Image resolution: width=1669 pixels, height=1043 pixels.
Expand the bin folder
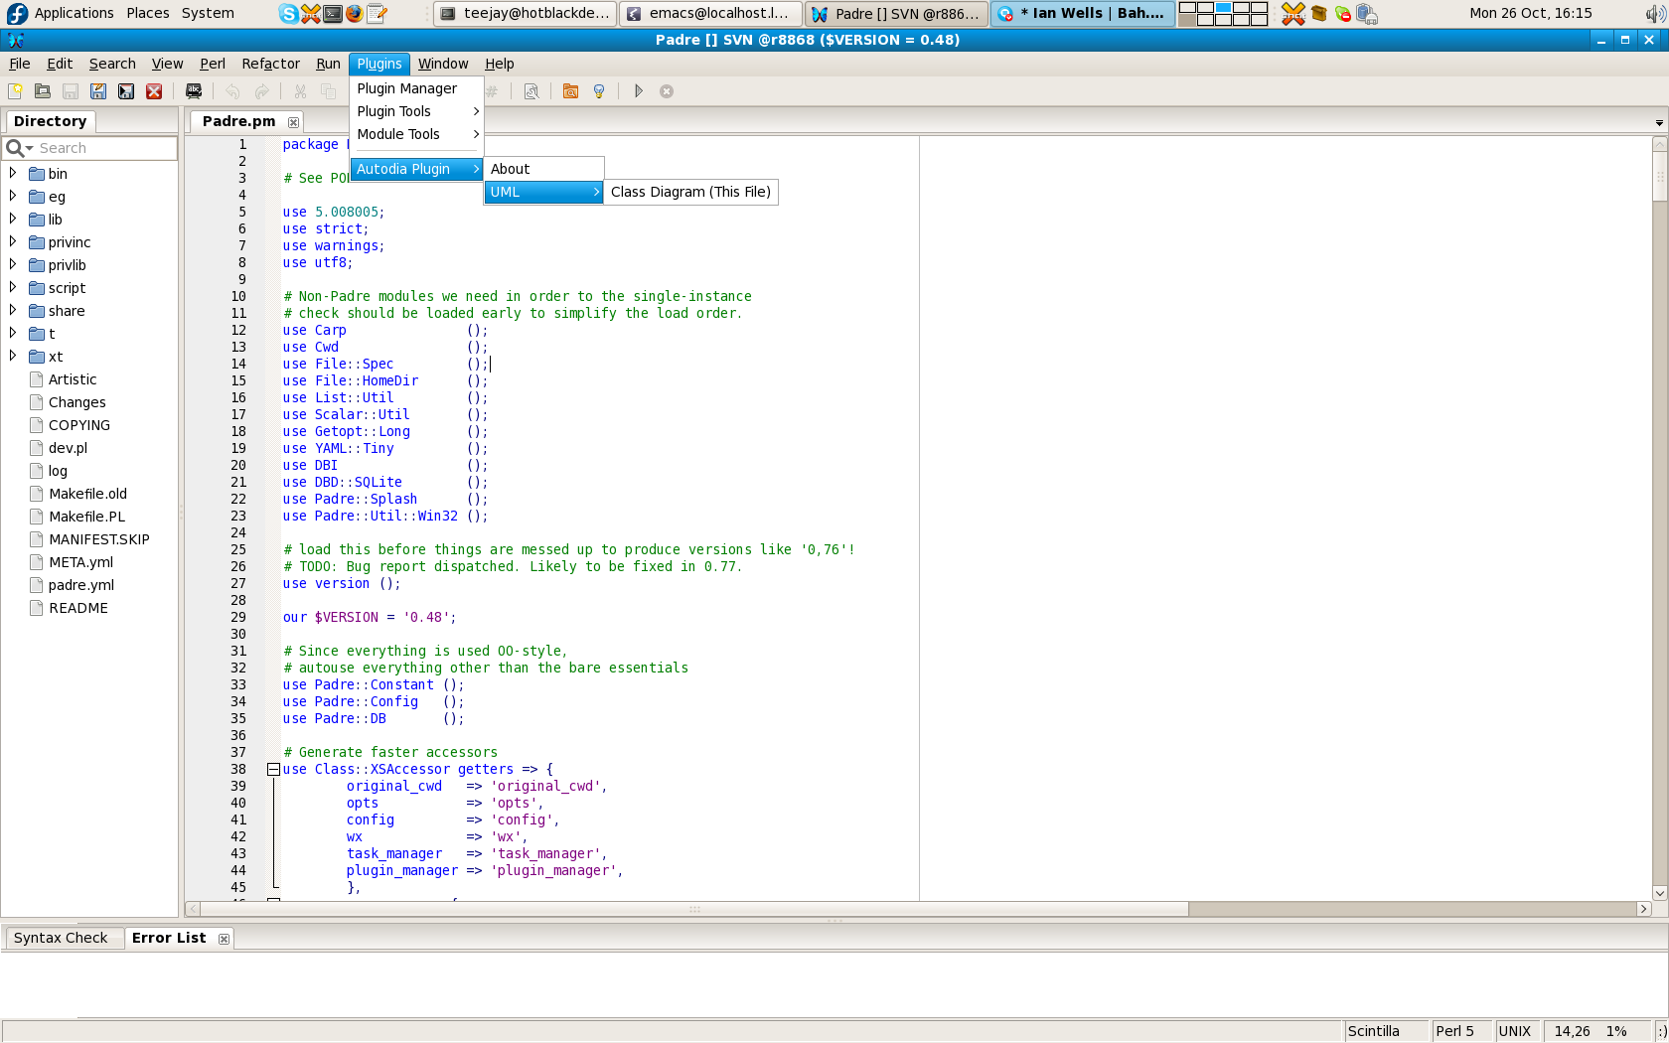pos(13,173)
